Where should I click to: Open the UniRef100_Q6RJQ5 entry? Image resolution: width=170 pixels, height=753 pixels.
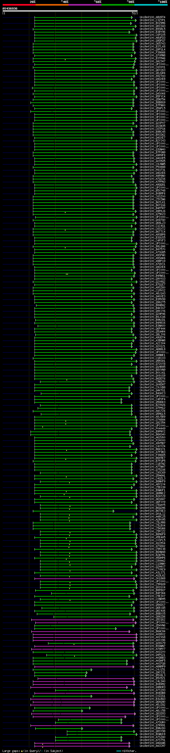[x=152, y=608]
